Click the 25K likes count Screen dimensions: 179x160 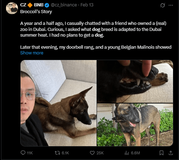[100, 153]
